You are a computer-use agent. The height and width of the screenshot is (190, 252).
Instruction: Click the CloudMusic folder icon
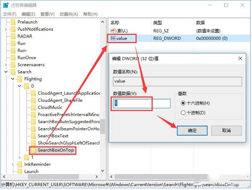33,108
